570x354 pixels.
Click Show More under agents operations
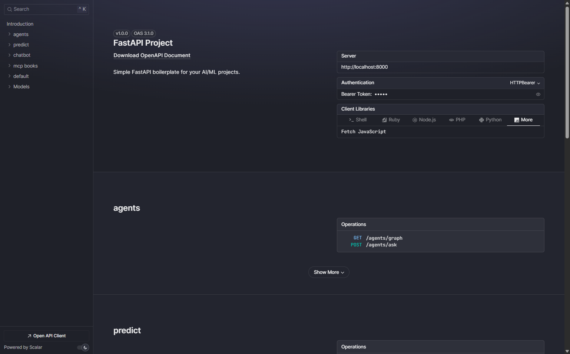click(328, 272)
